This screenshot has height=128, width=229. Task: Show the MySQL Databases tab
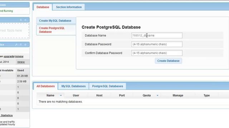pos(73,86)
